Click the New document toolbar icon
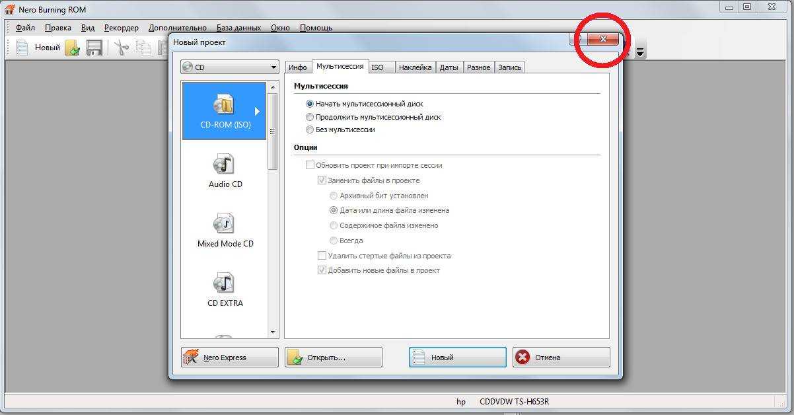The image size is (794, 415). click(22, 48)
